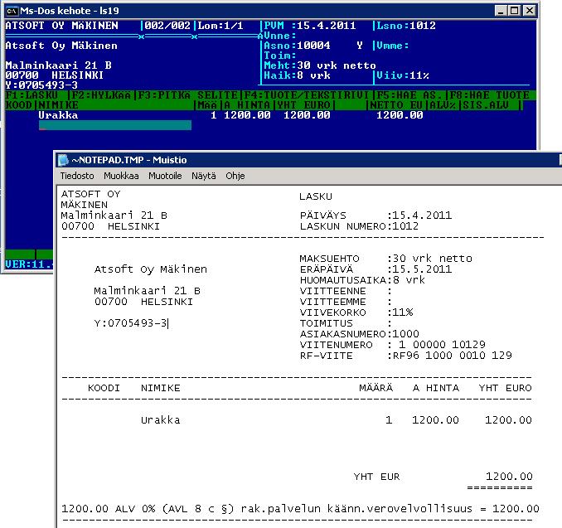Click Meht:30 vrk netto in DOS window
Image resolution: width=562 pixels, height=528 pixels.
tap(320, 65)
